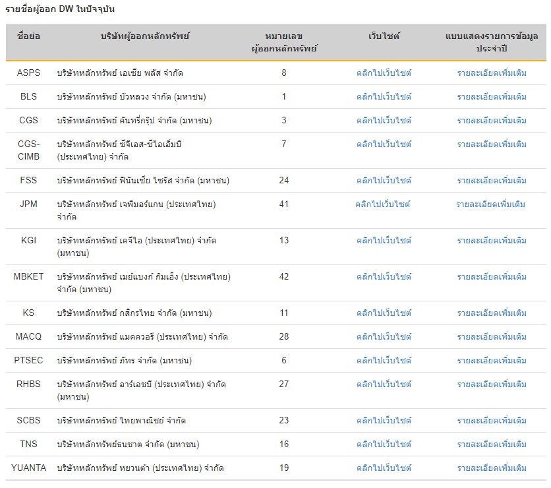Open website link for KGI row
This screenshot has width=551, height=488.
click(x=384, y=241)
